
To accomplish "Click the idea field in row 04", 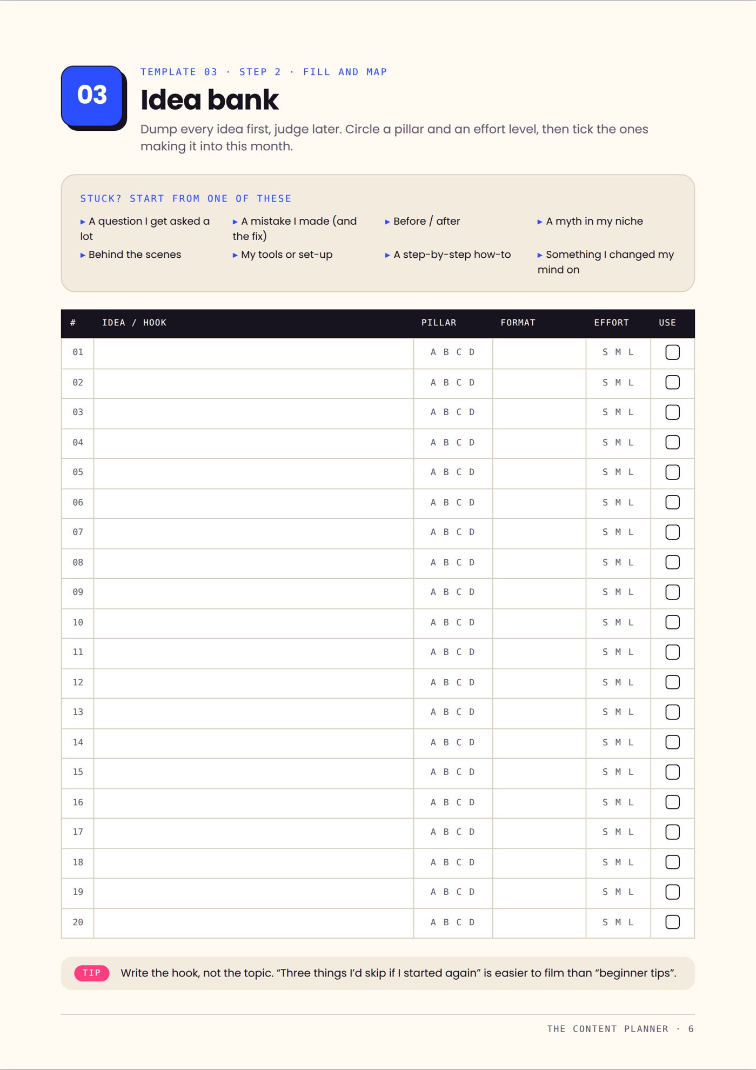I will (253, 443).
